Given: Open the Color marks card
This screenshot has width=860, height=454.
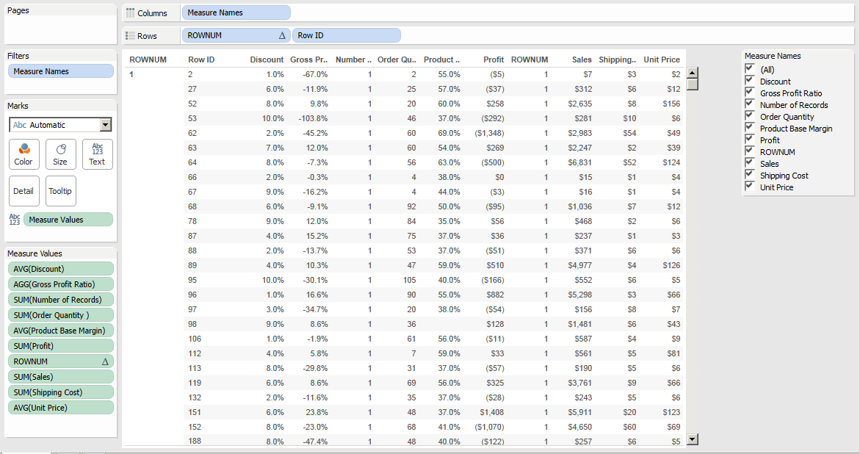Looking at the screenshot, I should click(24, 154).
